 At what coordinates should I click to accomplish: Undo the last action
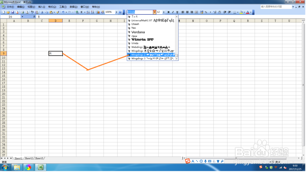(x=63, y=12)
